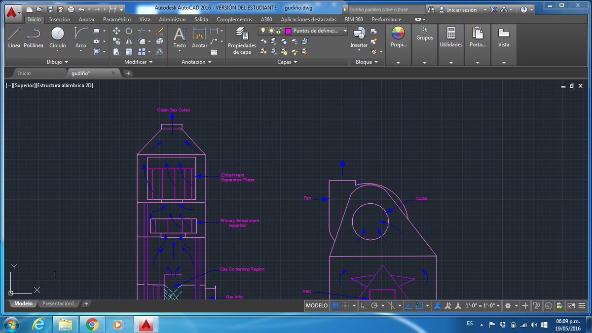Image resolution: width=592 pixels, height=333 pixels.
Task: Click the Print icon in quick access toolbar
Action: pyautogui.click(x=71, y=9)
